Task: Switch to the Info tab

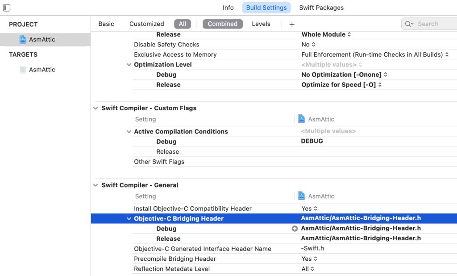Action: click(x=228, y=8)
